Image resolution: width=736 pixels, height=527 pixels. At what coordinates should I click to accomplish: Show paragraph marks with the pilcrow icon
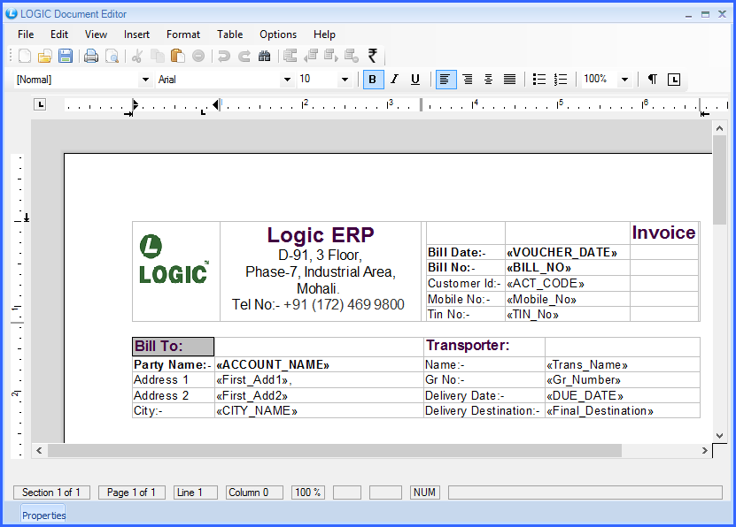tap(652, 80)
